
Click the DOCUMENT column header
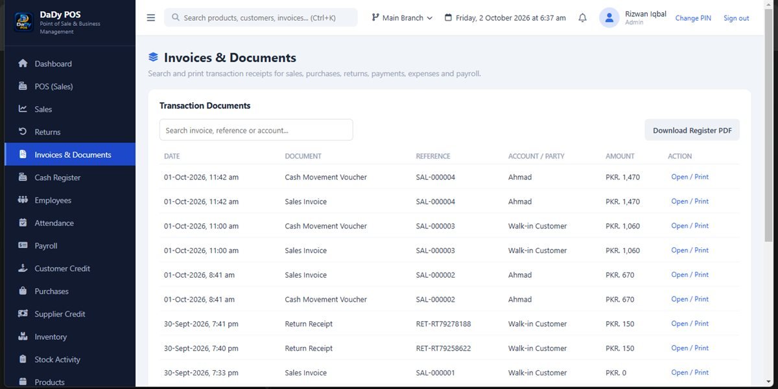(303, 156)
